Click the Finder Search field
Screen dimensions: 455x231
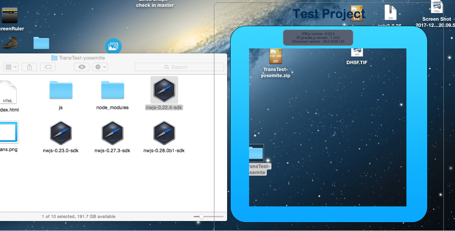179,67
